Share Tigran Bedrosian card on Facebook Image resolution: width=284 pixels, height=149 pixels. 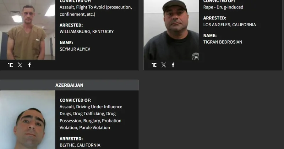pyautogui.click(x=173, y=65)
